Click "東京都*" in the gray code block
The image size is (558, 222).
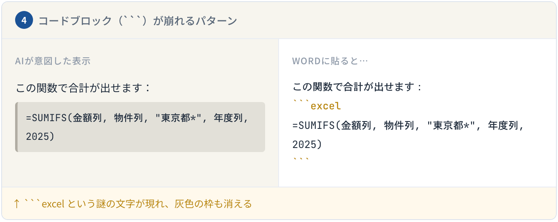(x=182, y=118)
